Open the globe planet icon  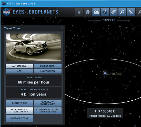pos(88,12)
